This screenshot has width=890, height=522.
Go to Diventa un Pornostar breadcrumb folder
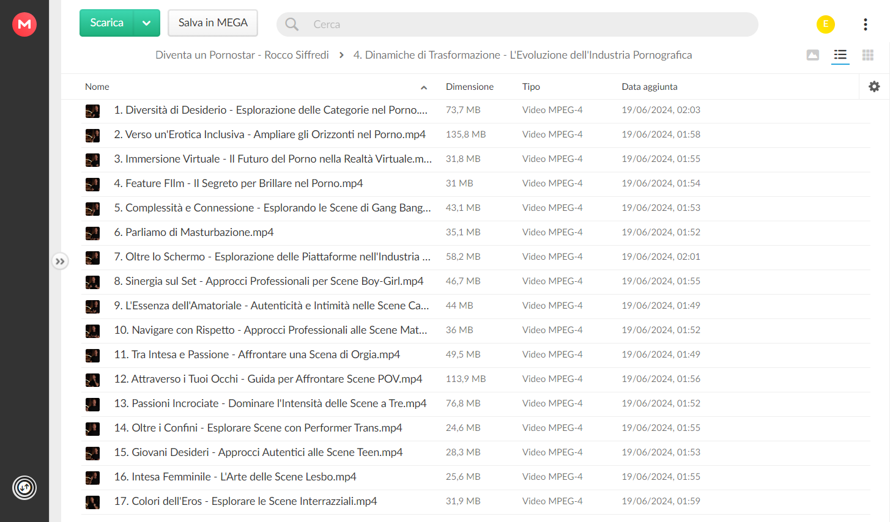[x=242, y=55]
